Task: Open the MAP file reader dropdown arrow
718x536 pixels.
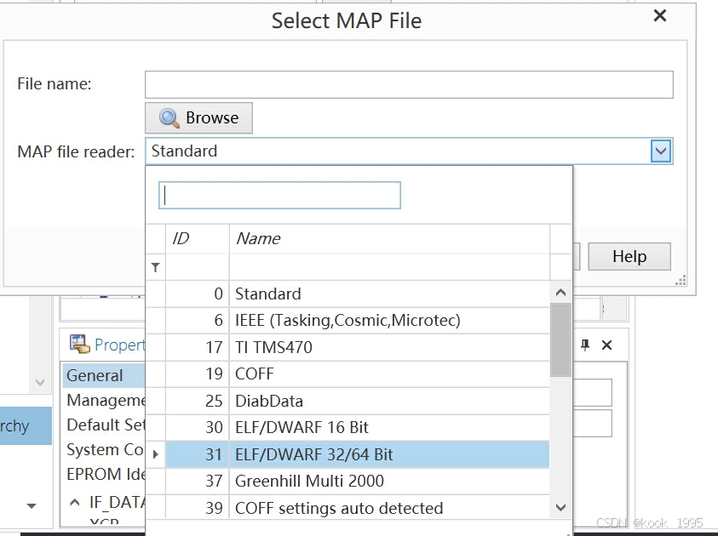Action: 661,151
